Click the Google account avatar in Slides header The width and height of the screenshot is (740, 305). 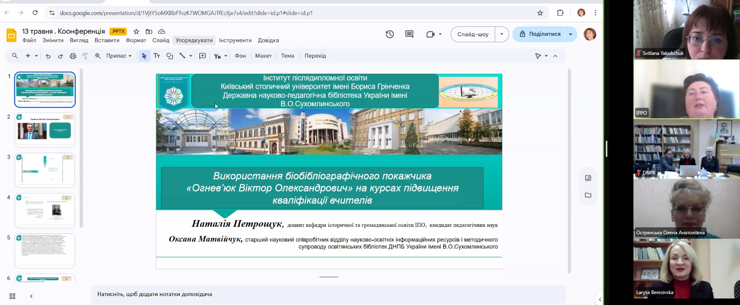[x=590, y=34]
